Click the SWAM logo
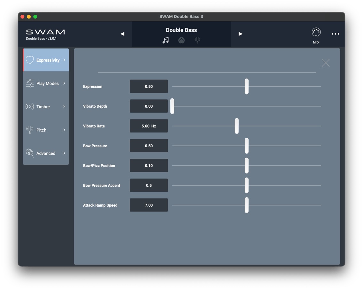363x290 pixels. click(45, 32)
